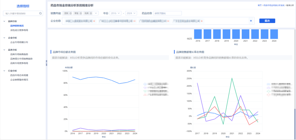The height and width of the screenshot is (140, 296).
Task: Open the 销售终端 dropdown arrow
Action: pos(96,13)
